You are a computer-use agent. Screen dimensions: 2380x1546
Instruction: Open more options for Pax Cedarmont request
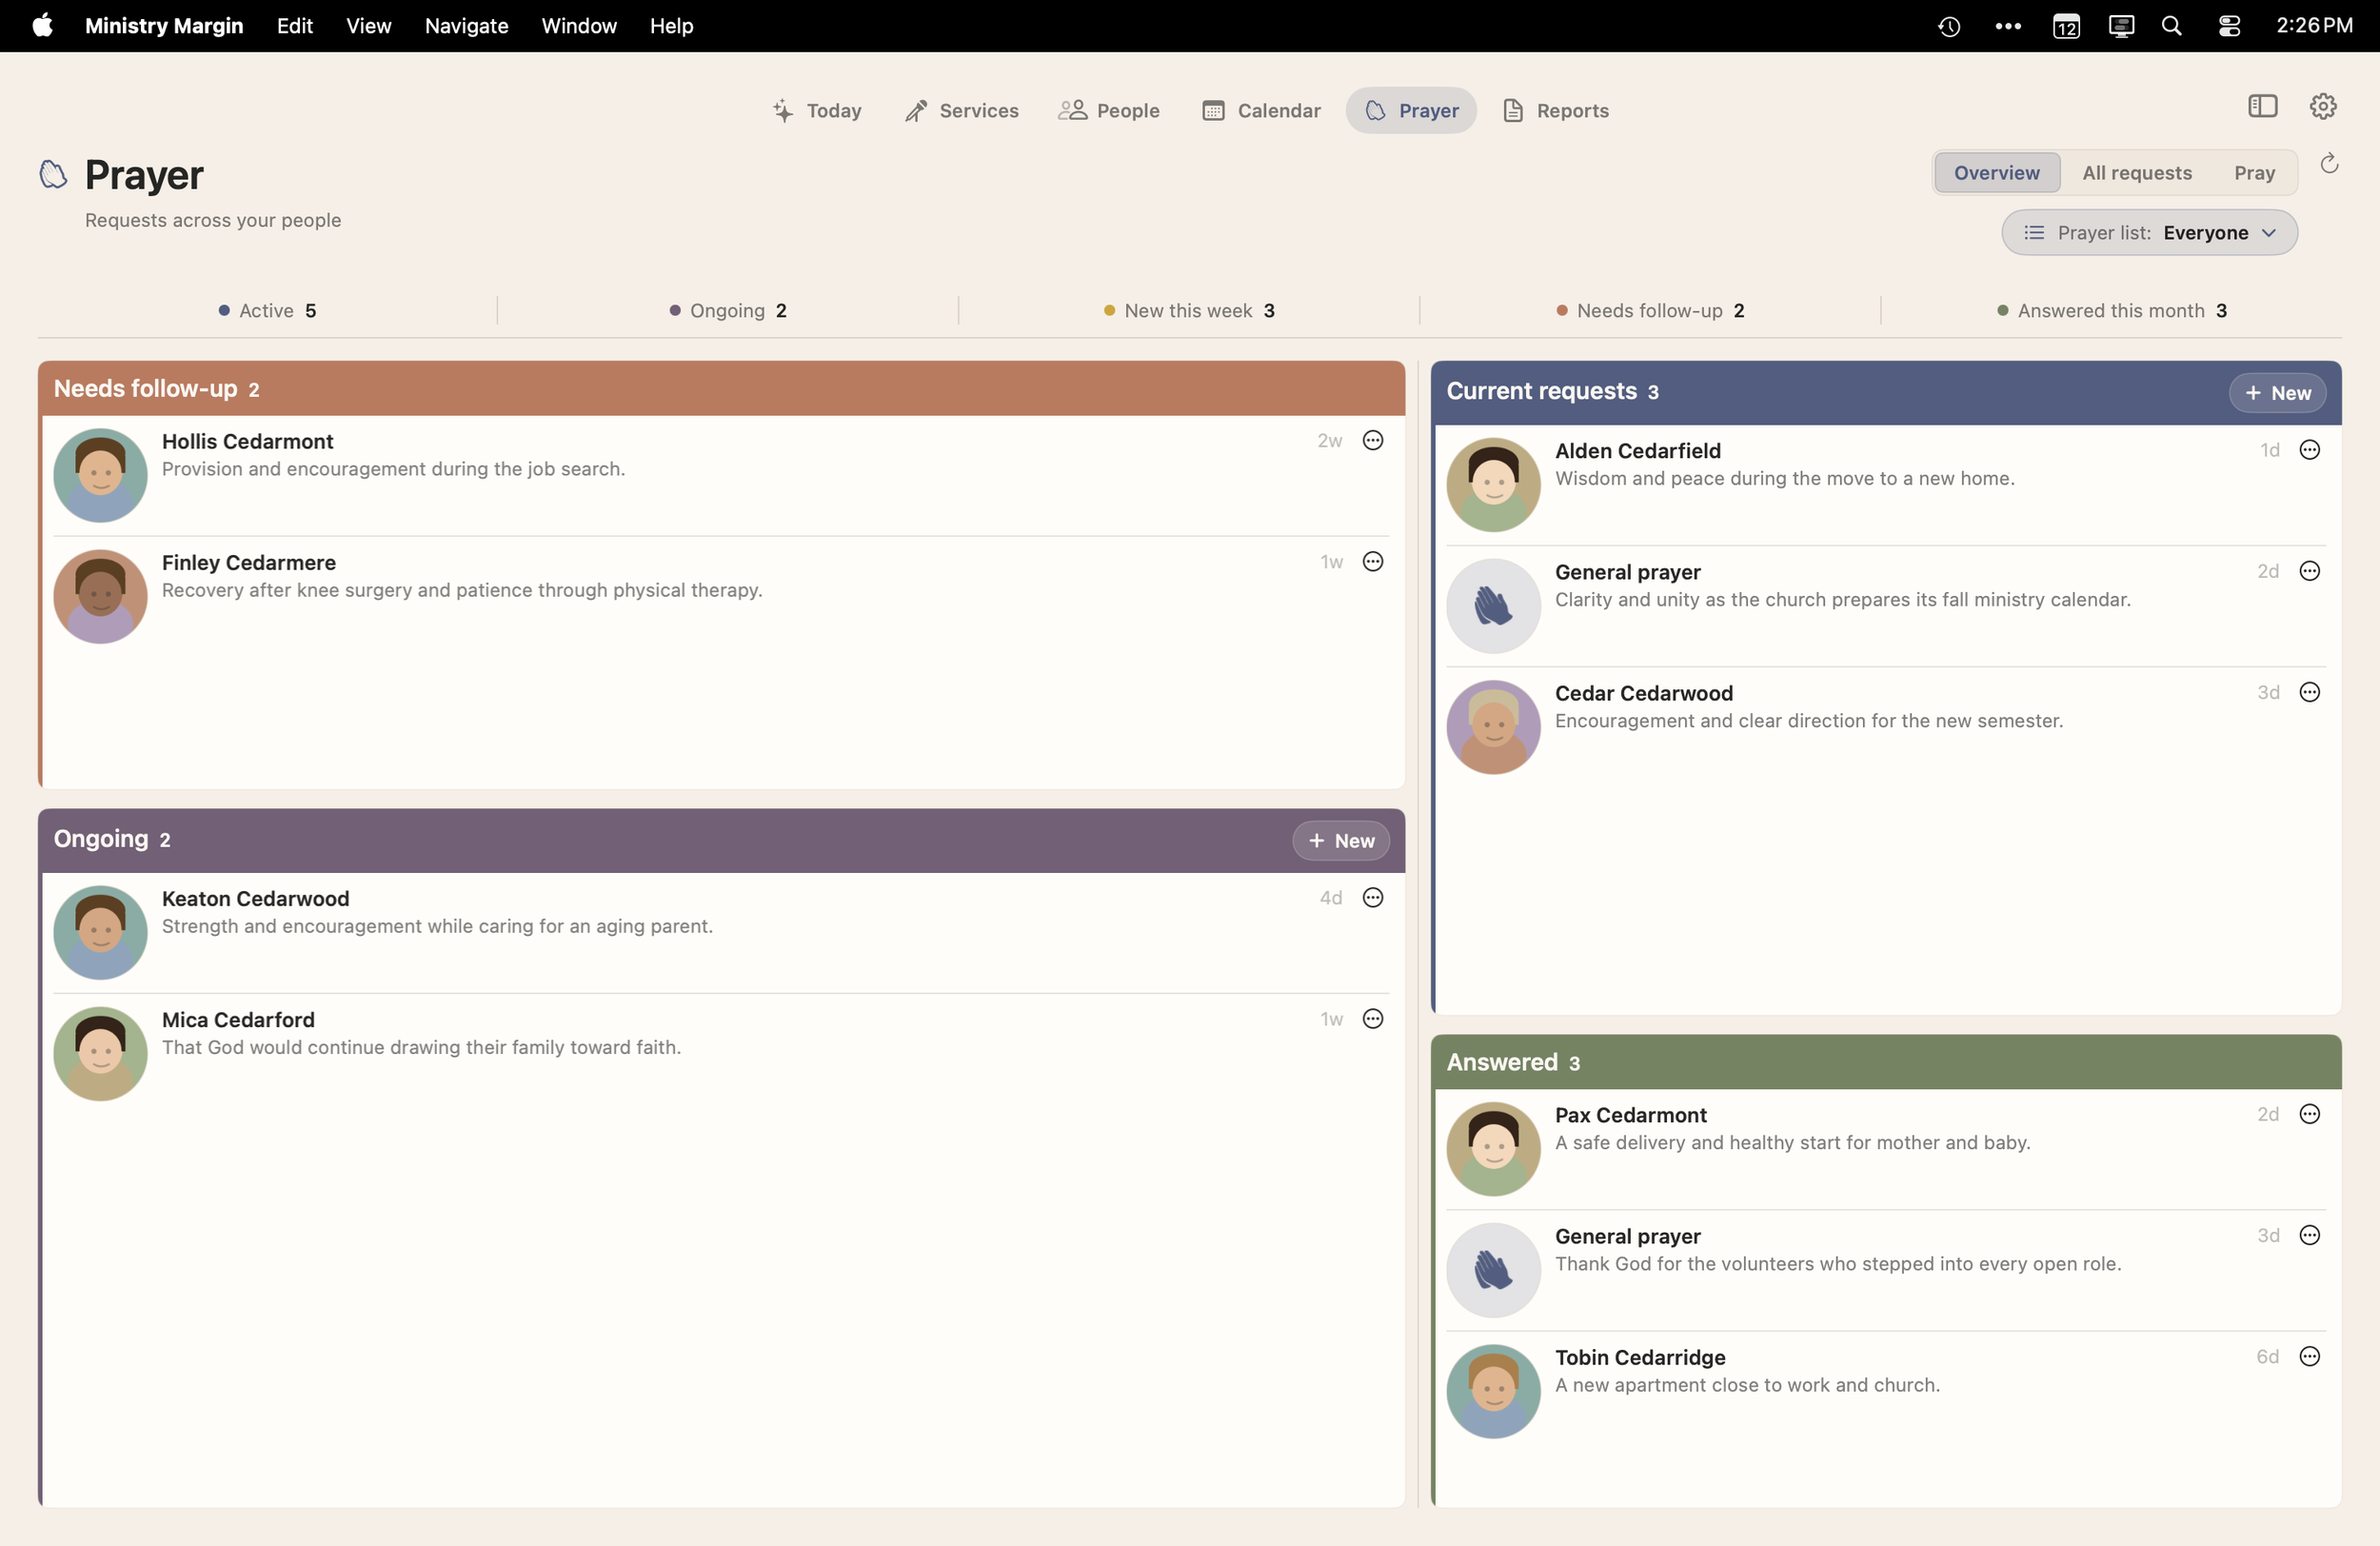click(x=2309, y=1114)
